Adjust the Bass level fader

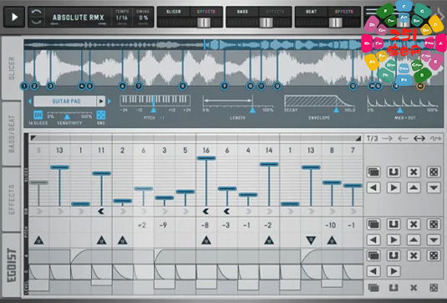[x=266, y=23]
